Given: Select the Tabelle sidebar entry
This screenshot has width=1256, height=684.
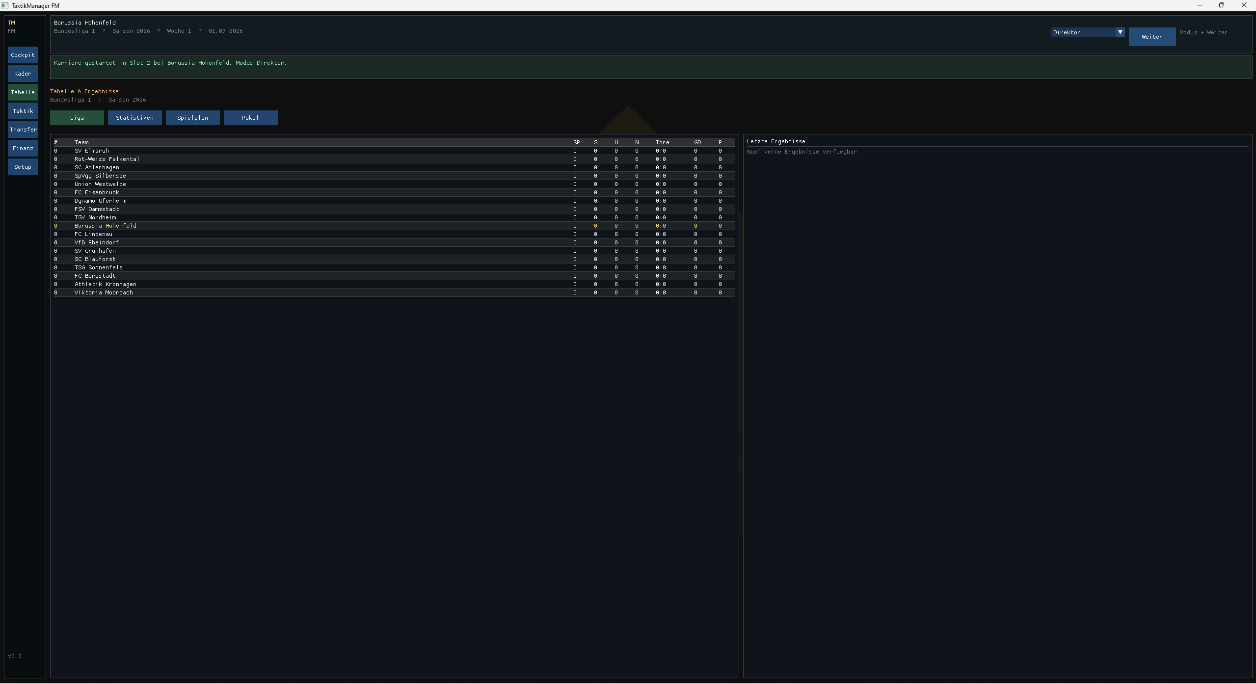Looking at the screenshot, I should tap(23, 92).
